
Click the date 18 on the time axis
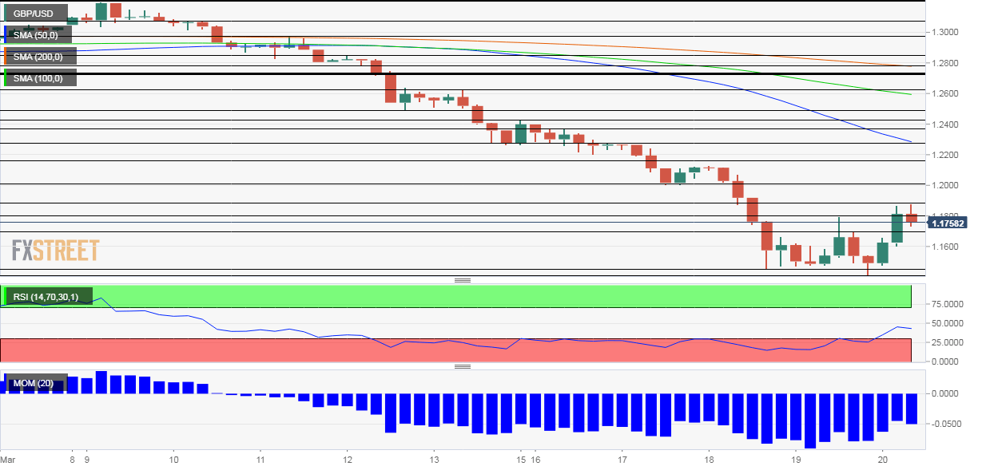pyautogui.click(x=709, y=460)
